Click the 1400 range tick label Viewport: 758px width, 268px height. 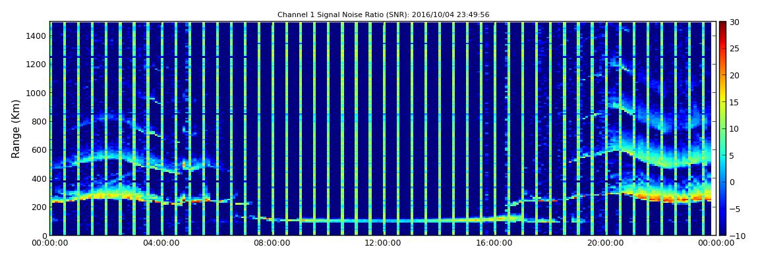click(x=37, y=36)
